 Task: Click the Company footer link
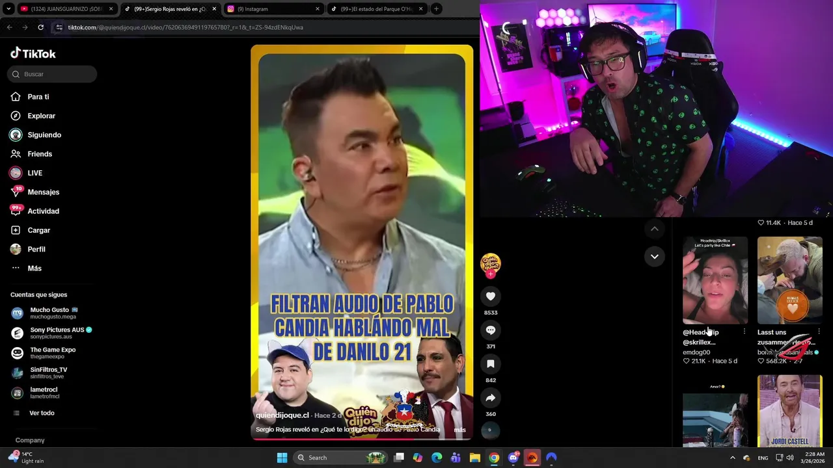pyautogui.click(x=30, y=440)
